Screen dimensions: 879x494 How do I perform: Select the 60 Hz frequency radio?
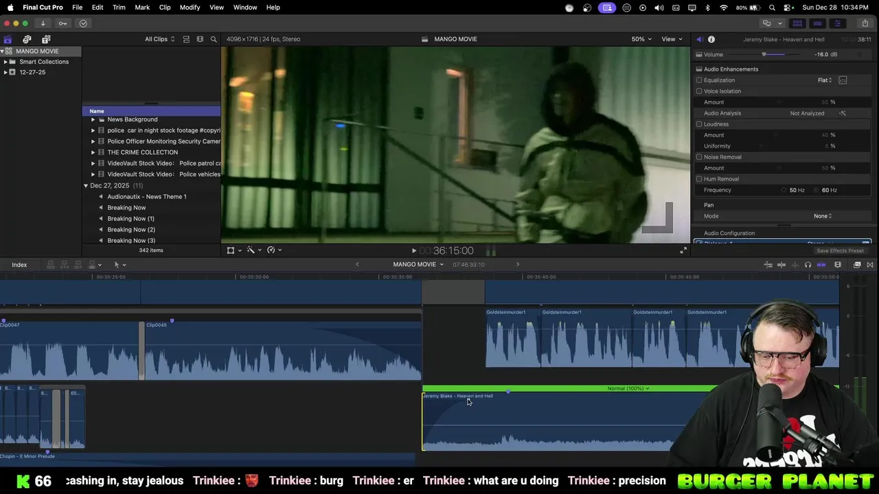click(x=817, y=190)
